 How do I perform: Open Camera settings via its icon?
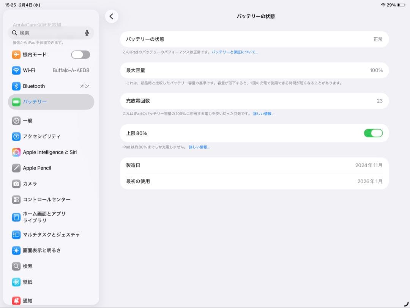point(16,184)
